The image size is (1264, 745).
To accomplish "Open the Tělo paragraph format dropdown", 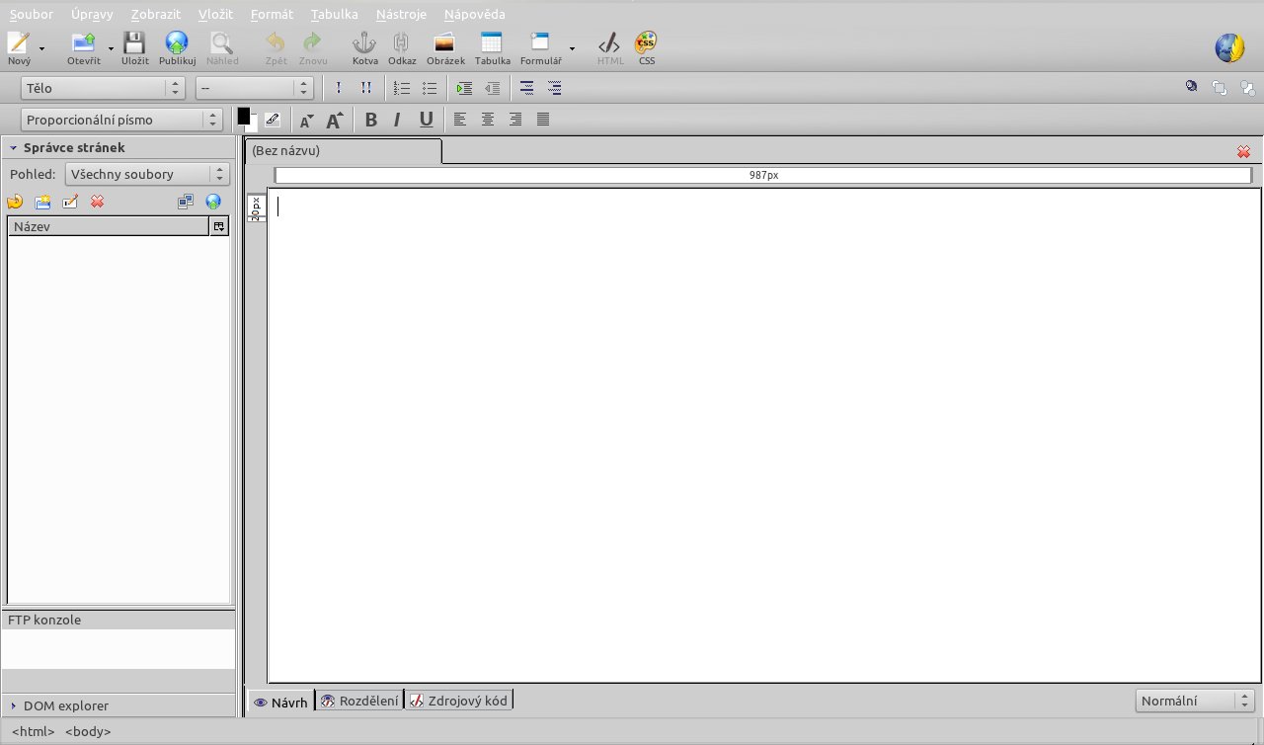I will (103, 88).
